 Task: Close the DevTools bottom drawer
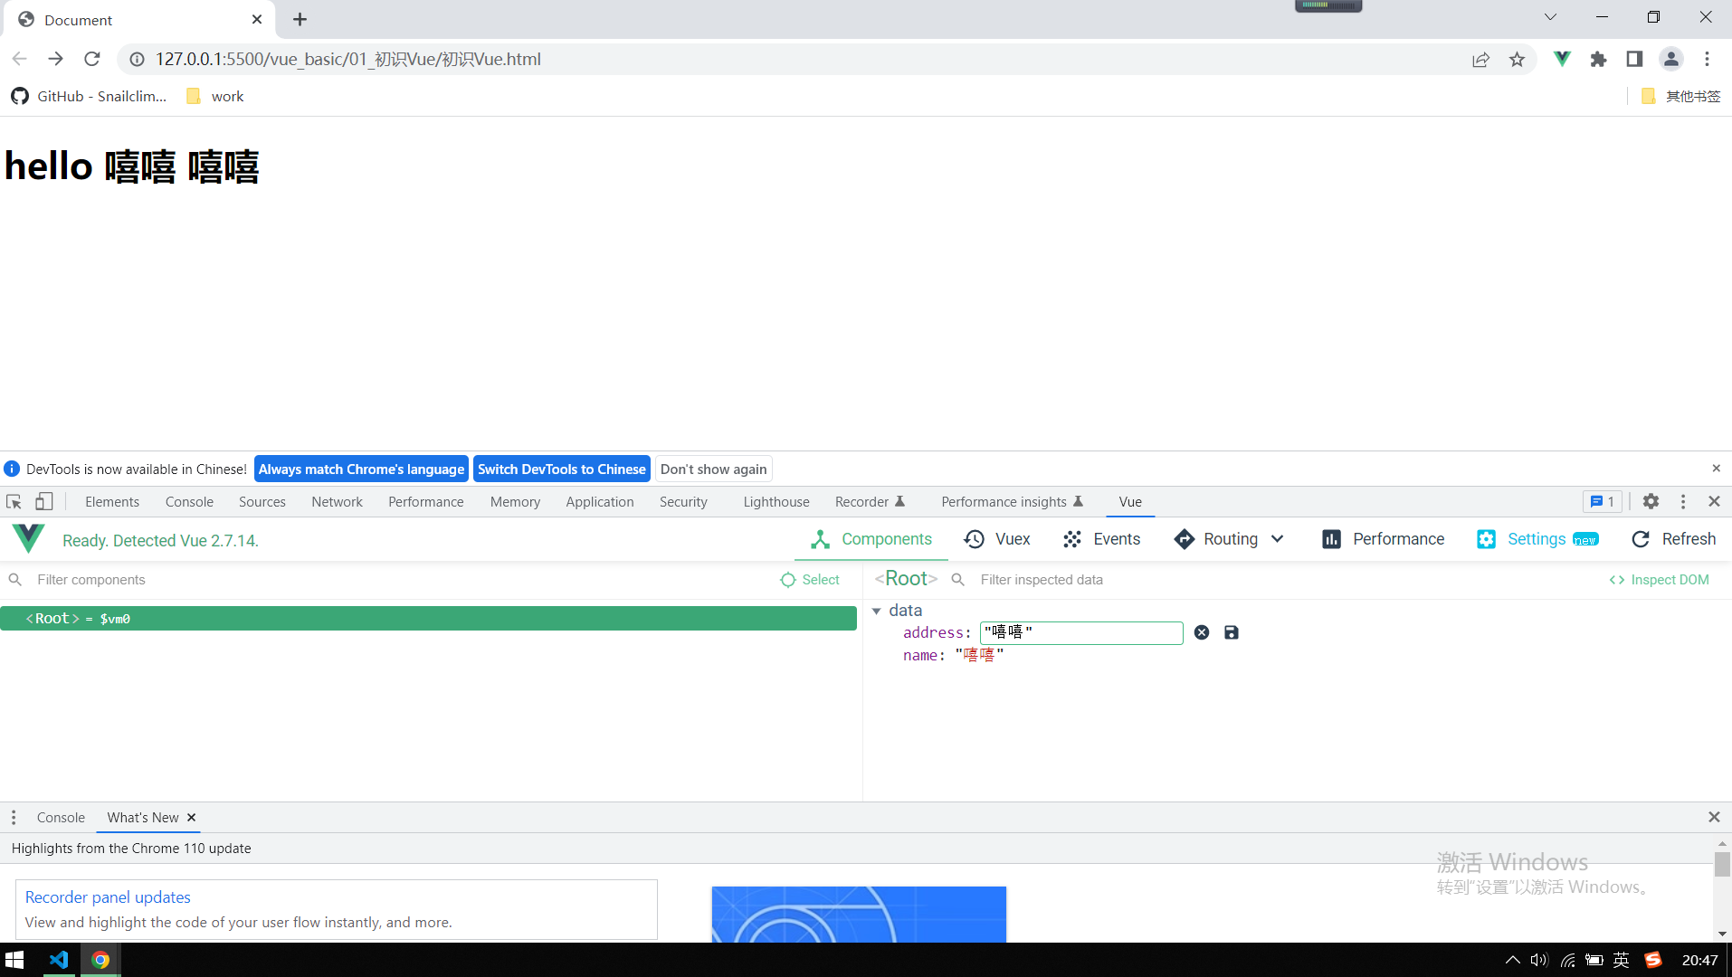point(1714,817)
